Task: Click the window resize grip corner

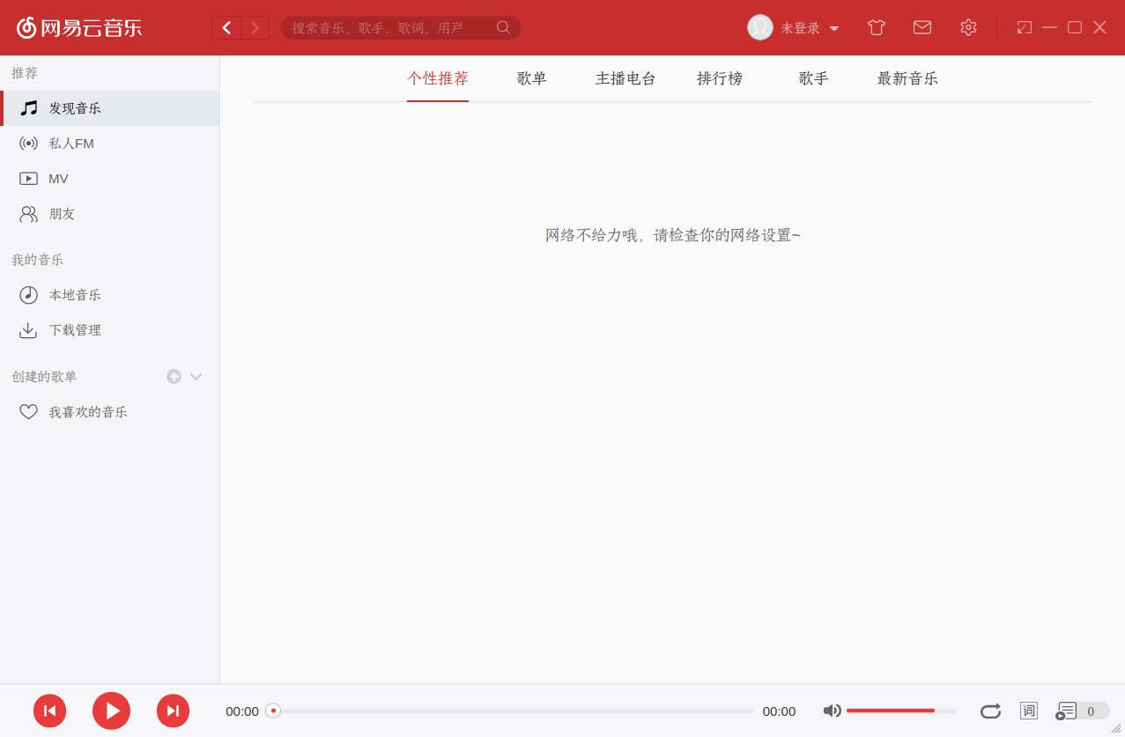Action: pyautogui.click(x=1116, y=728)
